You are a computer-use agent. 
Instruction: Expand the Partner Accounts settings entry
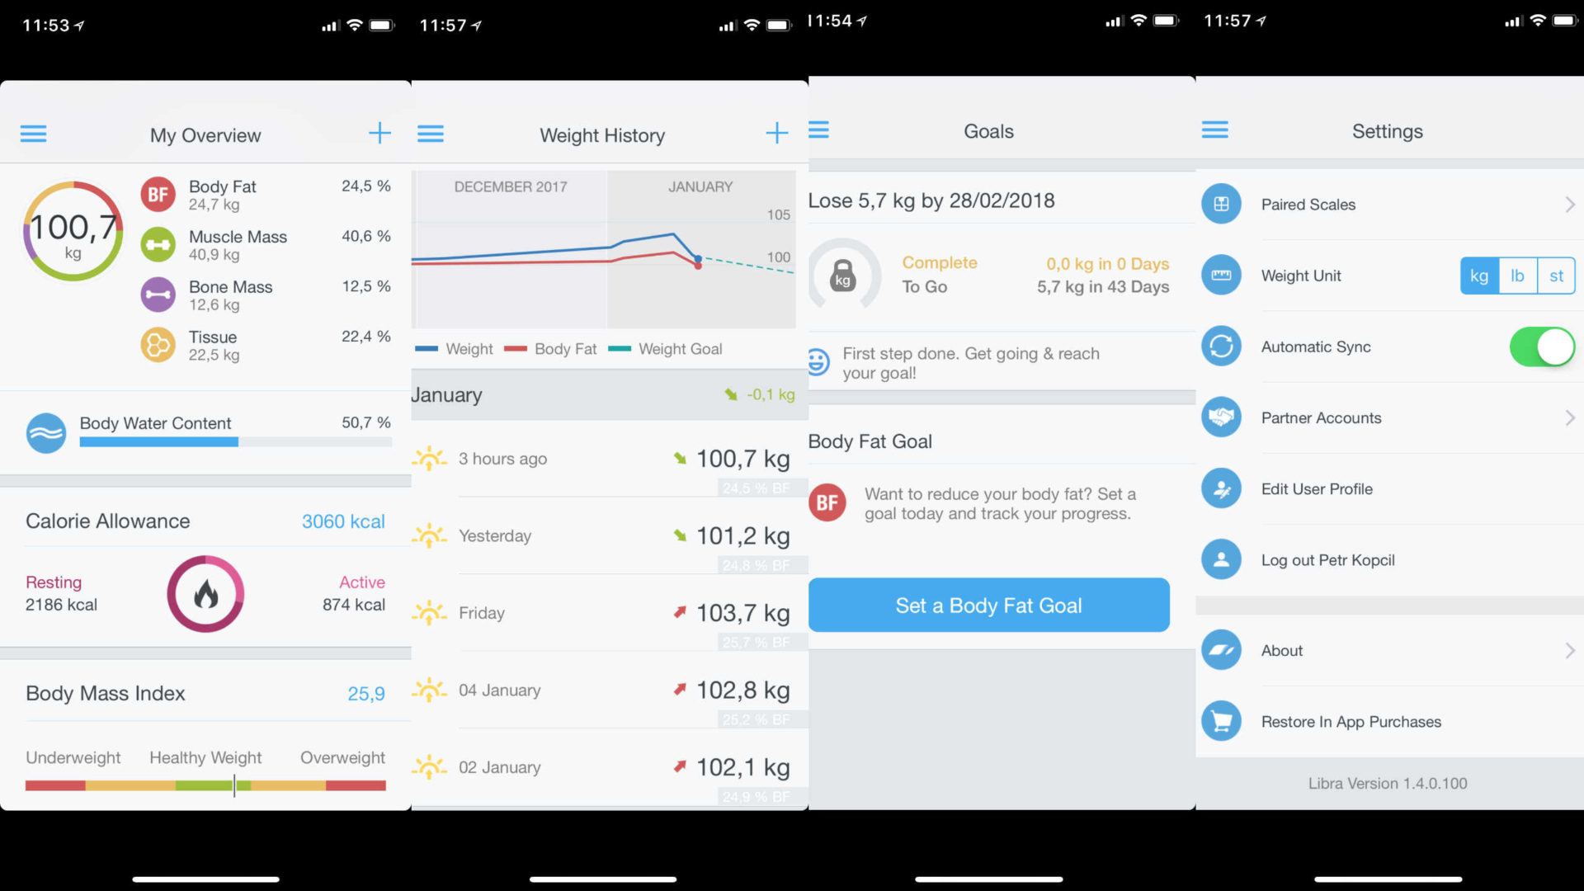(1567, 417)
